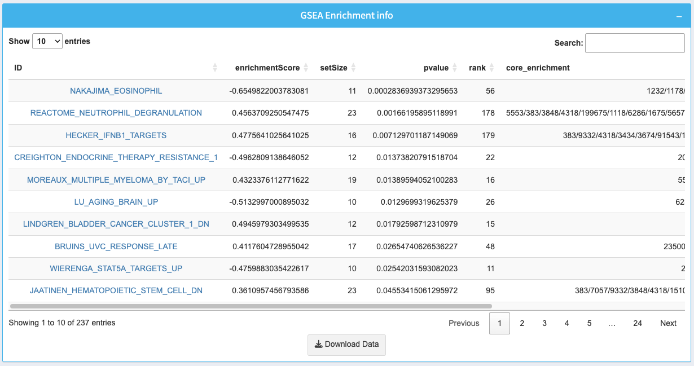Open the WIERENGA_STAT5A_TARGETS_UP link
Viewport: 694px width, 366px height.
116,268
